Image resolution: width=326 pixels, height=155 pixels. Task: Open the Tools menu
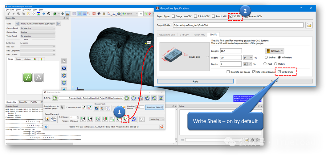[41, 10]
